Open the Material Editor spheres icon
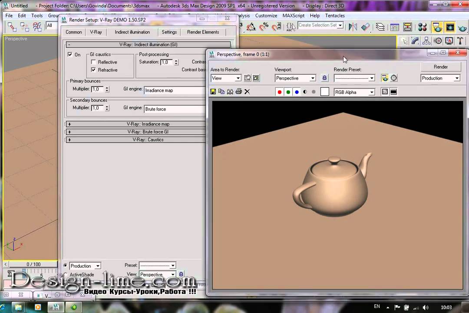The width and height of the screenshot is (469, 313). tap(423, 27)
